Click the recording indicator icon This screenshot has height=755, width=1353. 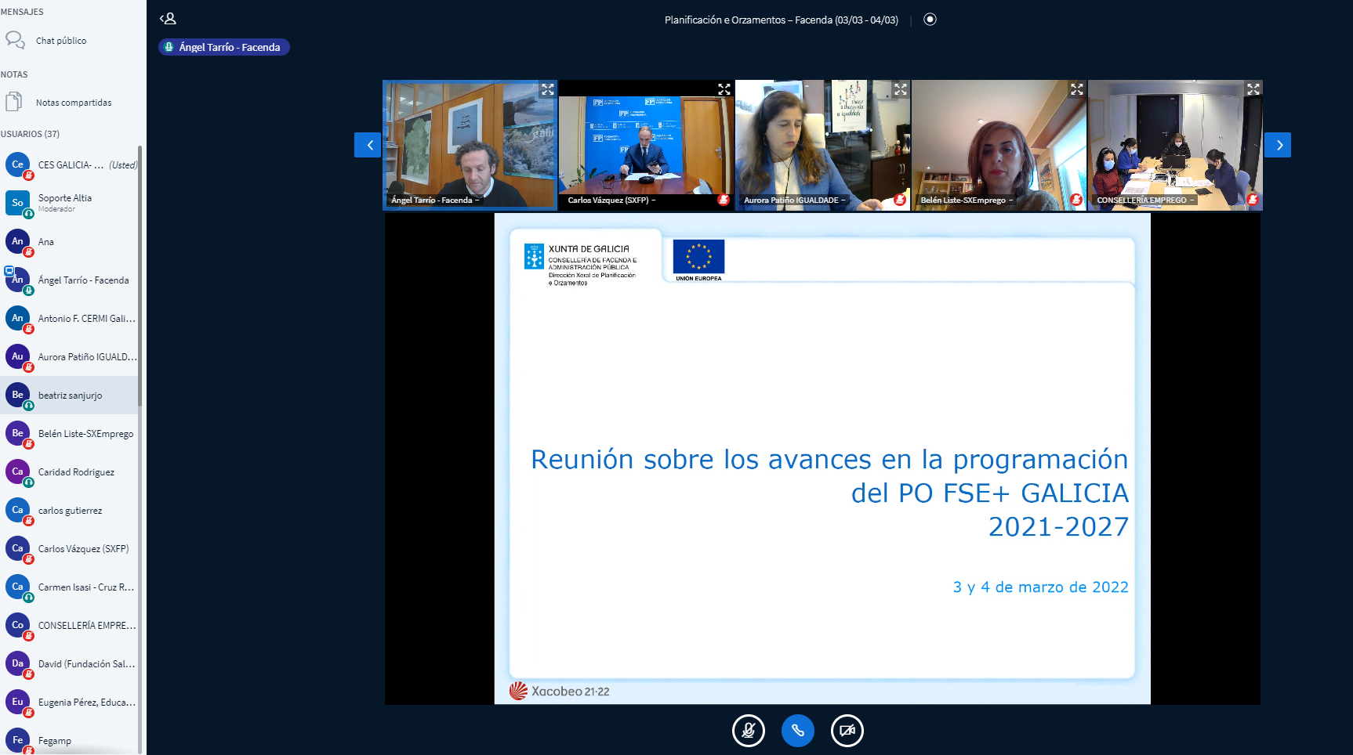point(930,20)
